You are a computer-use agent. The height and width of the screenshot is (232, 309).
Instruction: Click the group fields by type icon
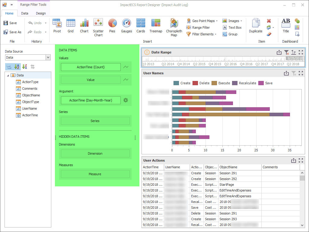tap(9, 67)
